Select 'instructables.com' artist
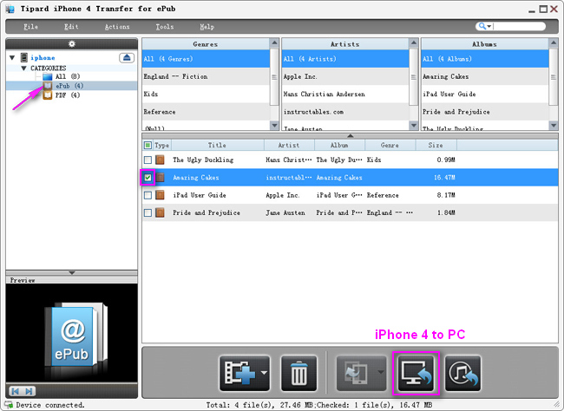Viewport: 564px width, 411px height. [x=345, y=112]
